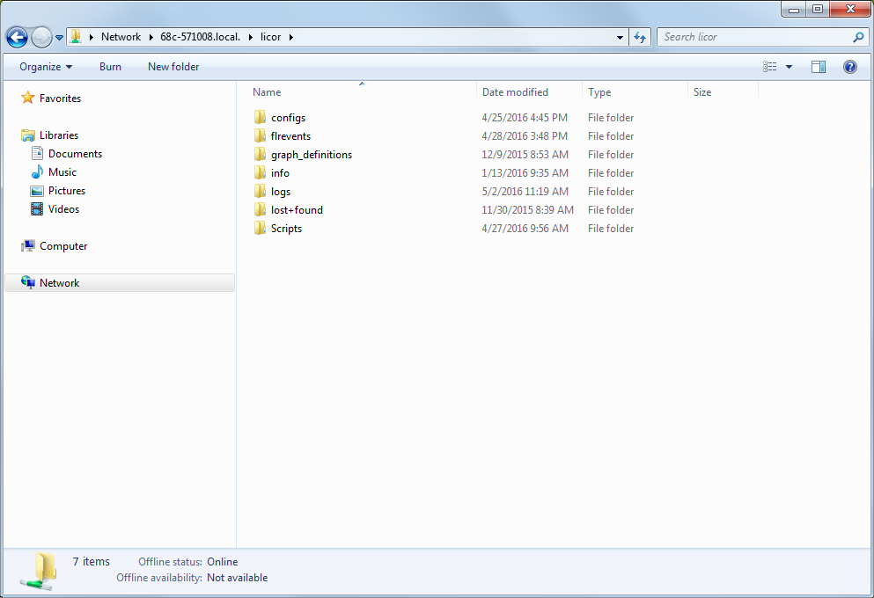Click the configs folder icon
This screenshot has width=874, height=598.
coord(260,117)
